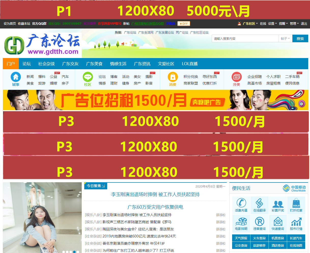Click hot search term 广东生活网
310x253 pixels.
[x=146, y=33]
